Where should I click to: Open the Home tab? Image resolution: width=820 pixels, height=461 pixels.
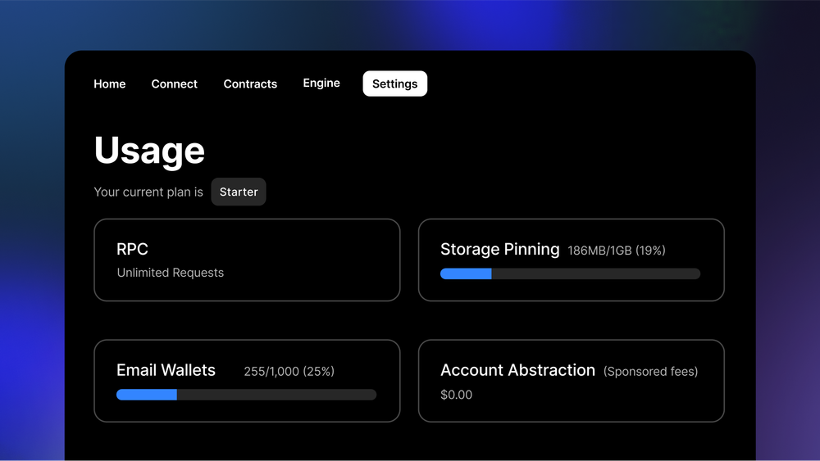[x=110, y=84]
